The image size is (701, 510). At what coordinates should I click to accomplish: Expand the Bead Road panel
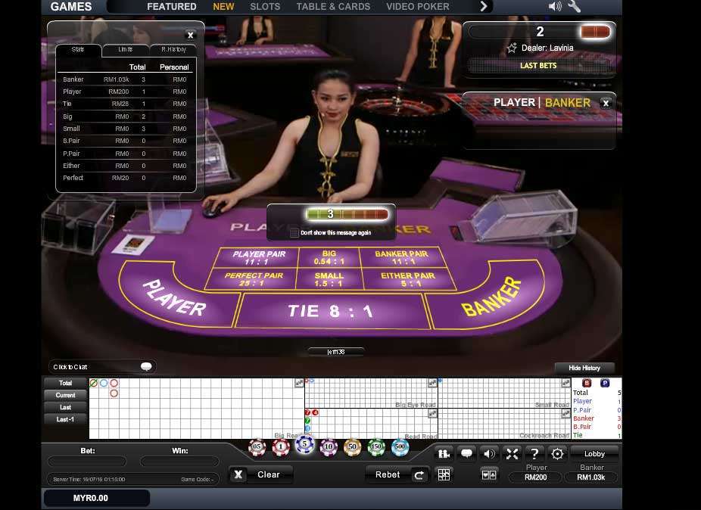432,413
